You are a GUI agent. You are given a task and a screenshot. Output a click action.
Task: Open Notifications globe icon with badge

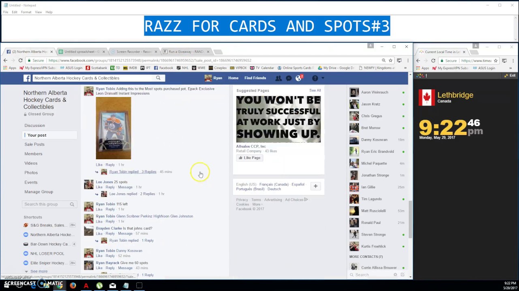point(299,78)
